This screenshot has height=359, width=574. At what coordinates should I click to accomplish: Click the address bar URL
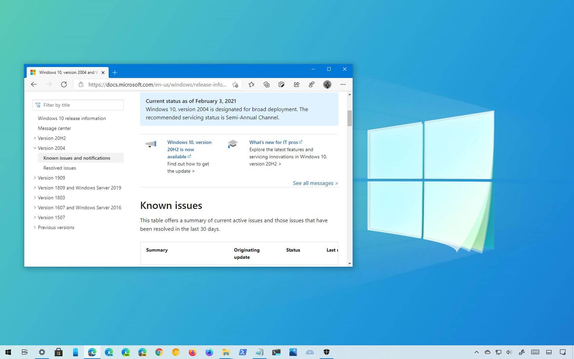pyautogui.click(x=158, y=84)
